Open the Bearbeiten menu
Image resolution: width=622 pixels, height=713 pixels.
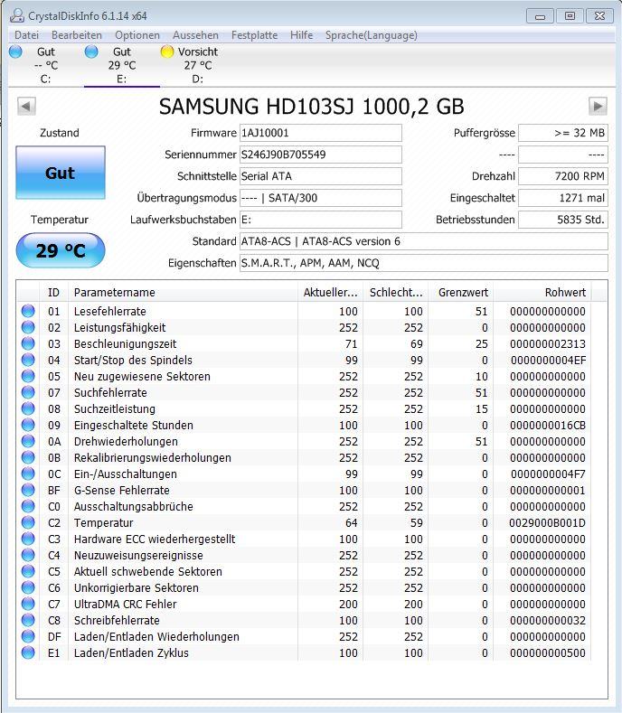point(77,35)
